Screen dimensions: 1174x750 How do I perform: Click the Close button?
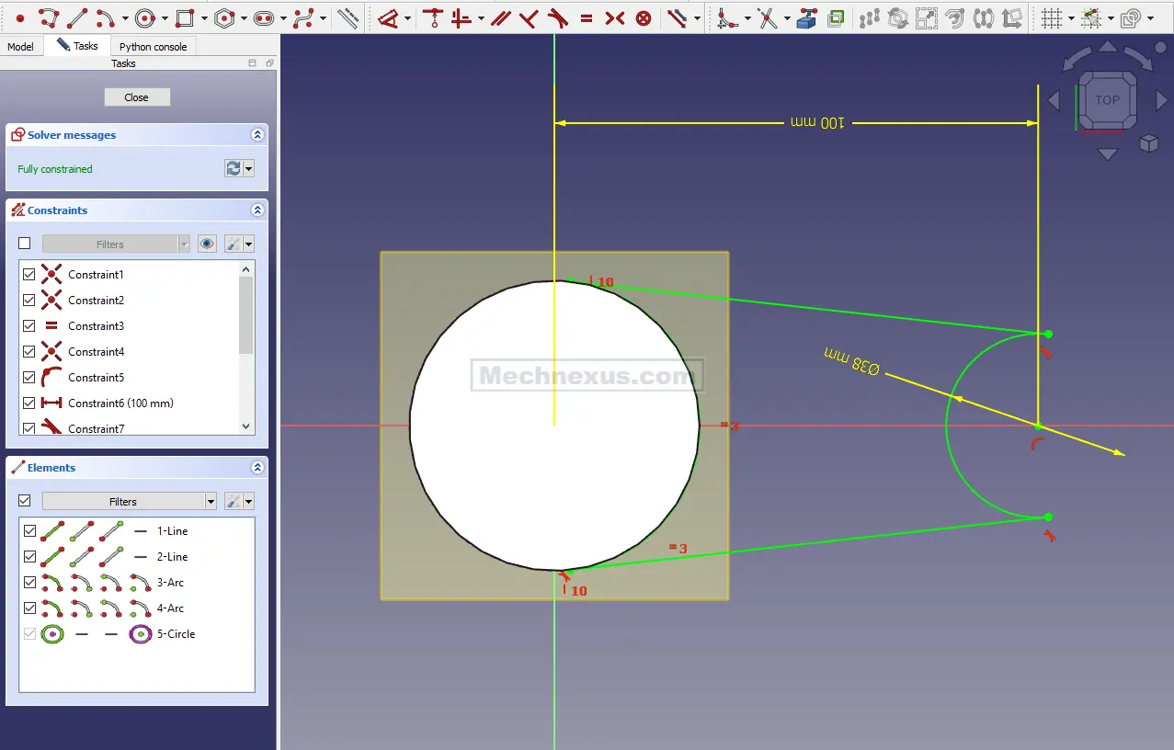[136, 97]
